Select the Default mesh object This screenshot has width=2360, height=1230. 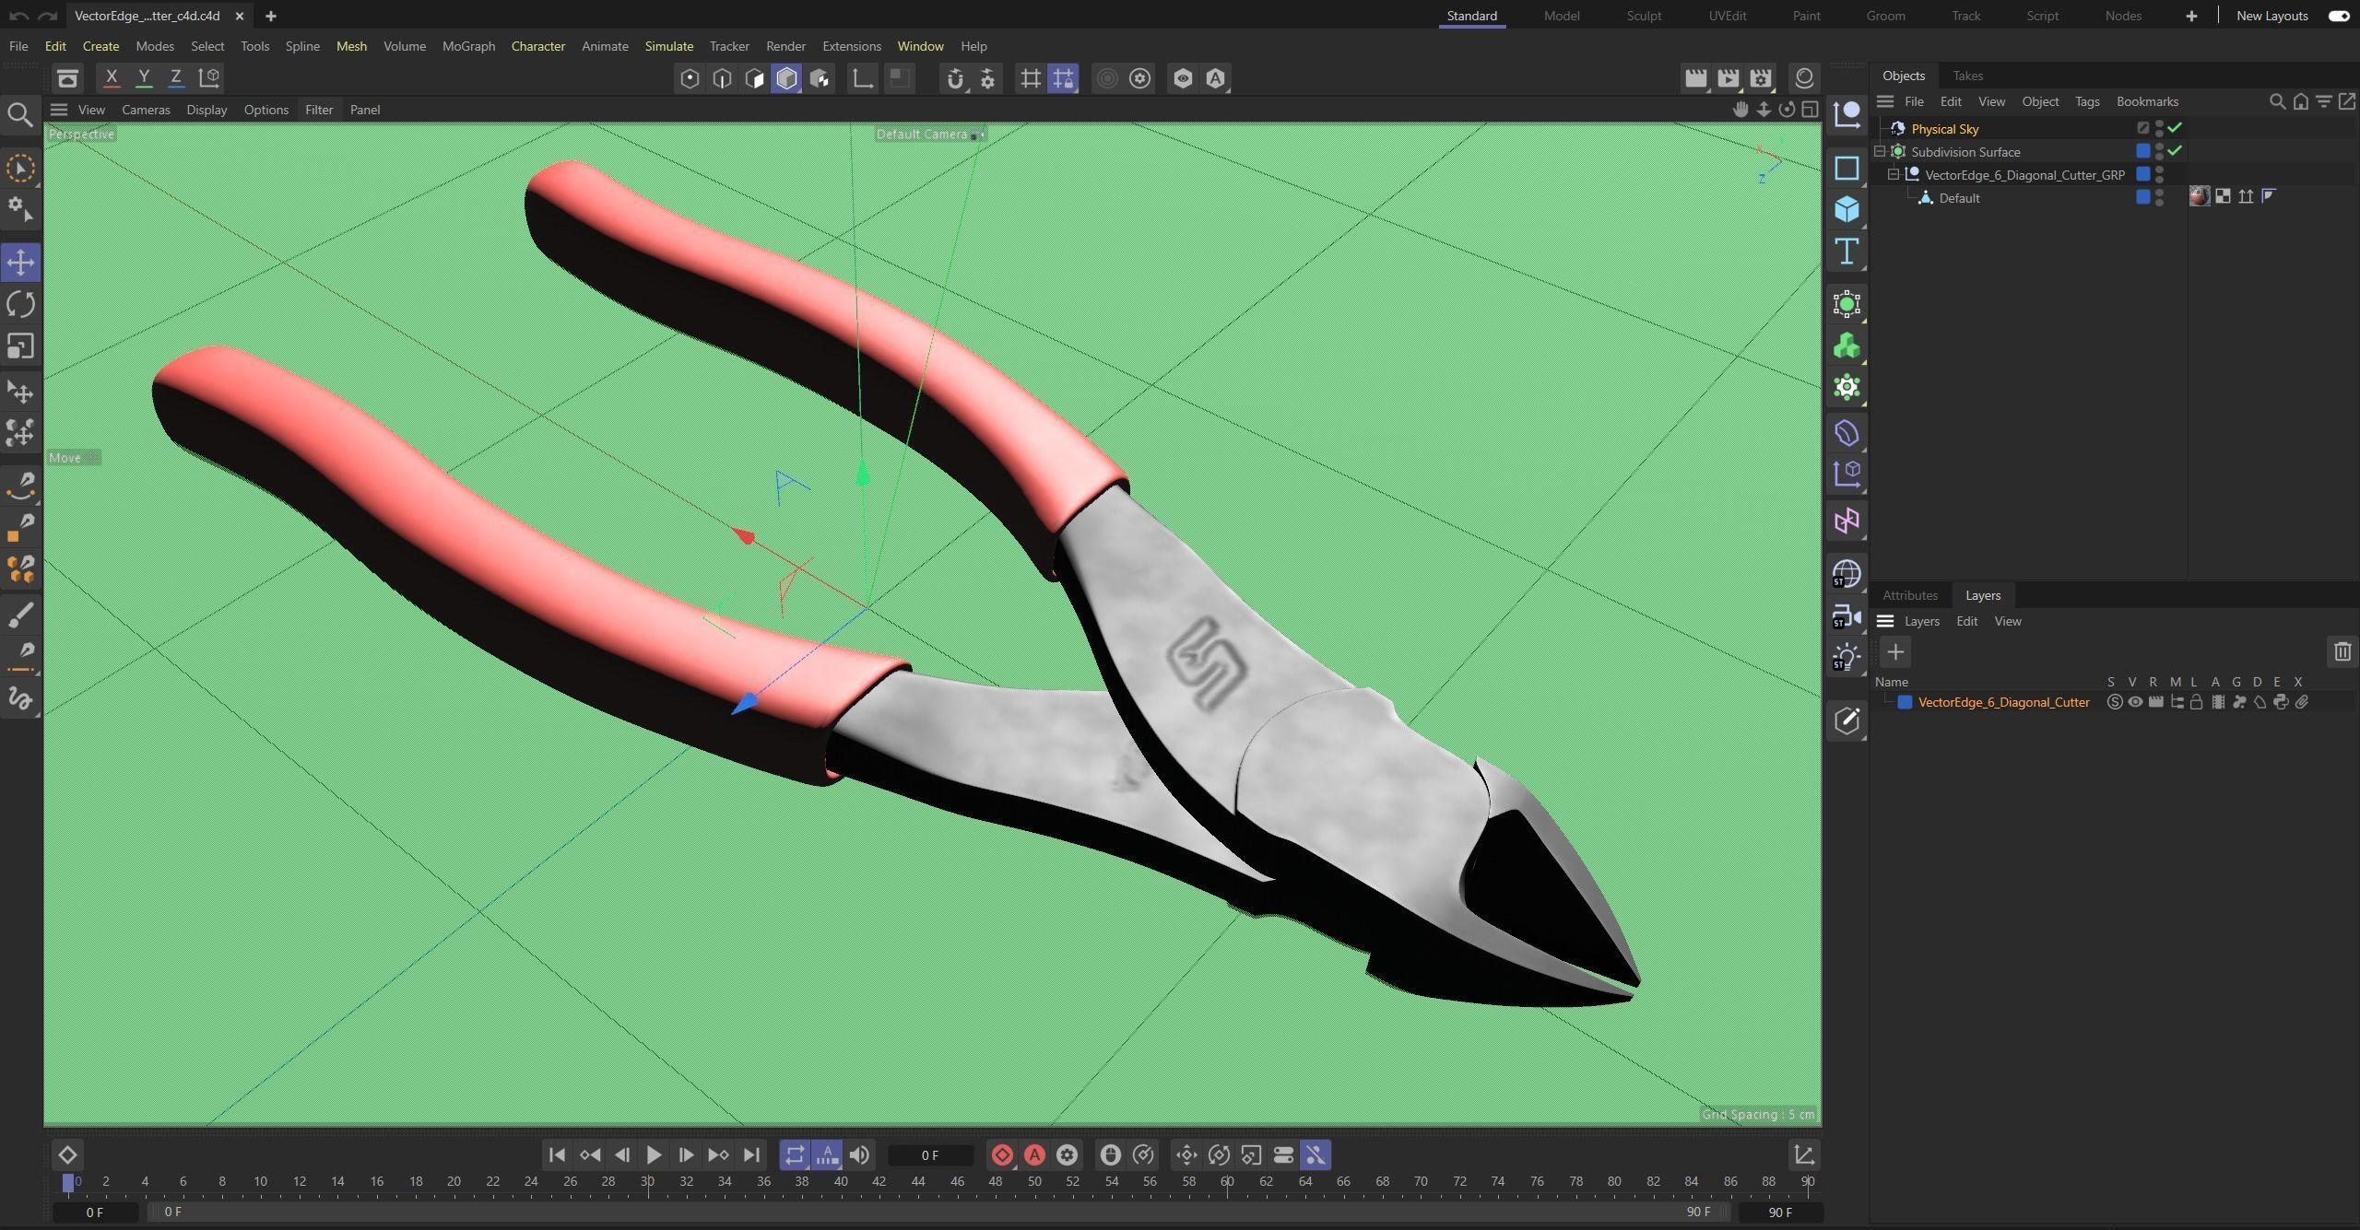[1959, 198]
